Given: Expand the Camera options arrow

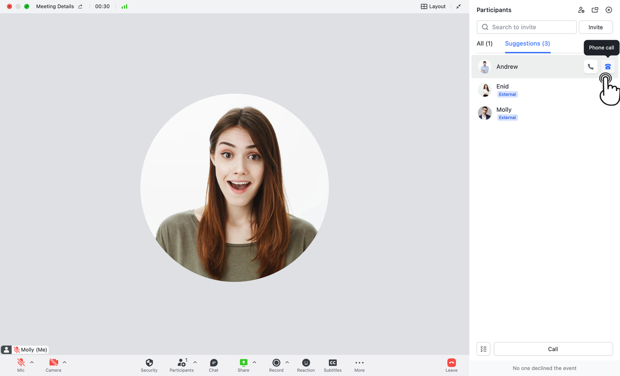Looking at the screenshot, I should 64,362.
